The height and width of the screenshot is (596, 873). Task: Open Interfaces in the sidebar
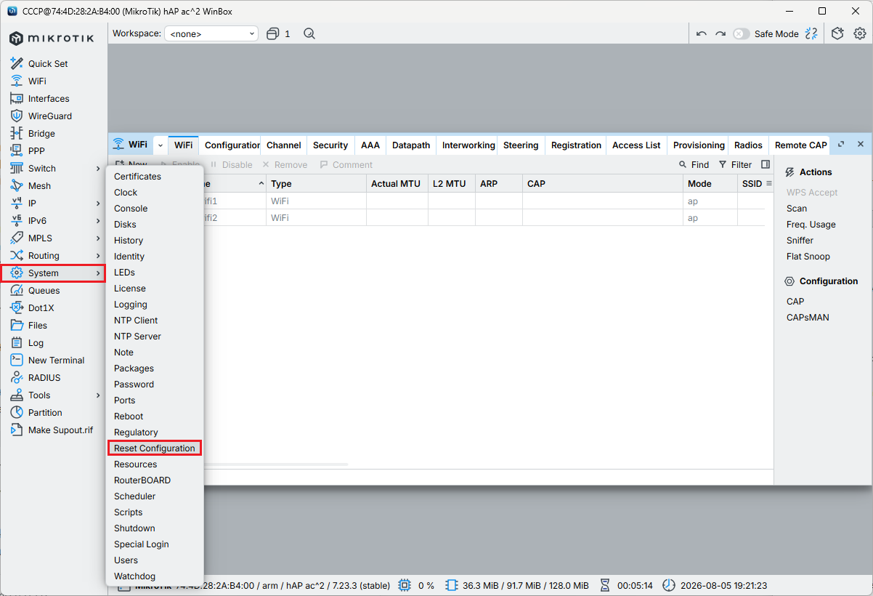(49, 99)
